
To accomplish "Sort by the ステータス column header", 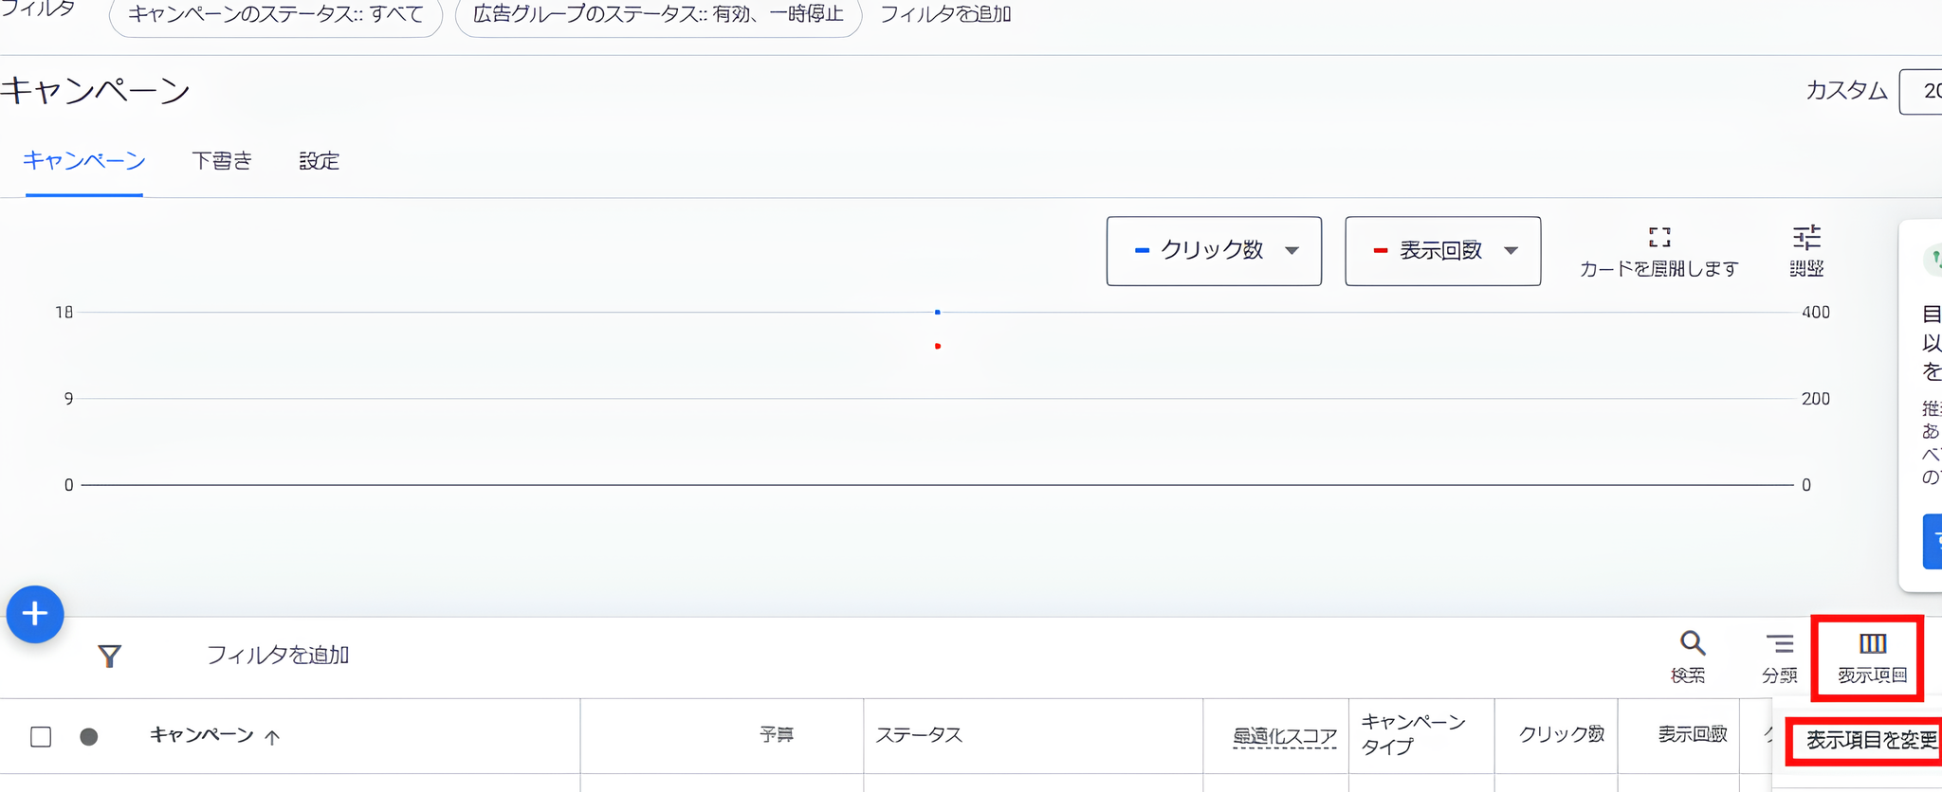I will pyautogui.click(x=918, y=734).
